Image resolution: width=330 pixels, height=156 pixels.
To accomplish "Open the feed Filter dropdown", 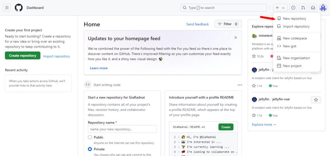I will 228,24.
